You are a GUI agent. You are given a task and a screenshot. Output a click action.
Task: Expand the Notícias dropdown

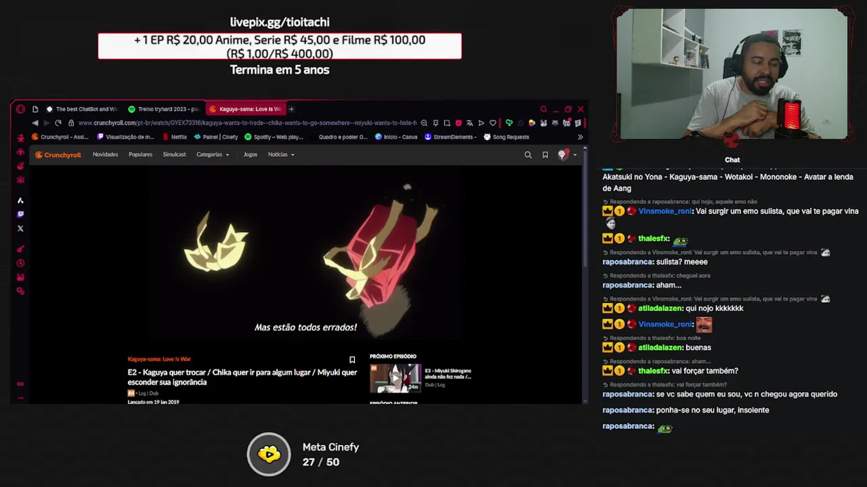(x=281, y=155)
